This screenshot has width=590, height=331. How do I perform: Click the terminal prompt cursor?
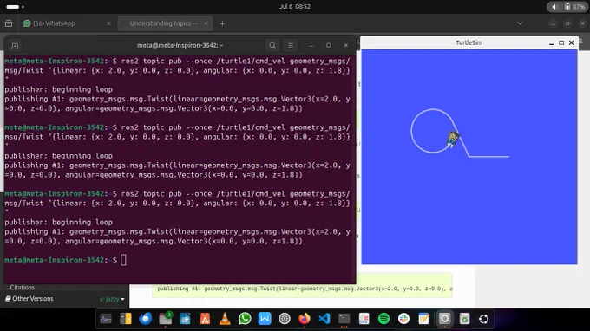[123, 260]
